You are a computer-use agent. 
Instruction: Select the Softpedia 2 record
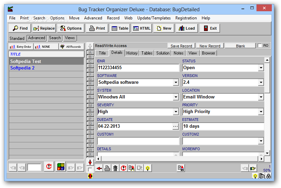pos(46,68)
